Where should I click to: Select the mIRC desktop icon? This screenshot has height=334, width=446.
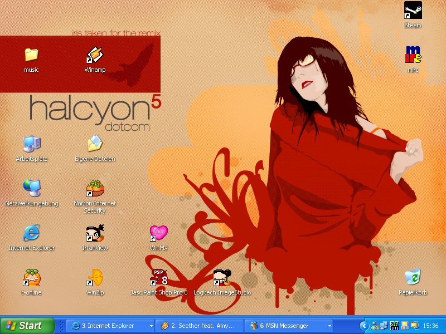tap(413, 55)
